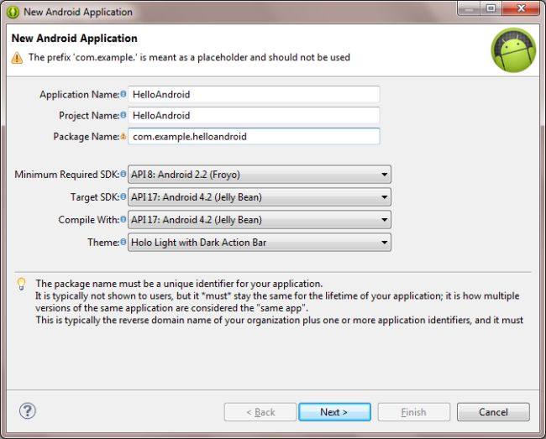The image size is (546, 439).
Task: Click the Package Name warning icon
Action: click(123, 136)
